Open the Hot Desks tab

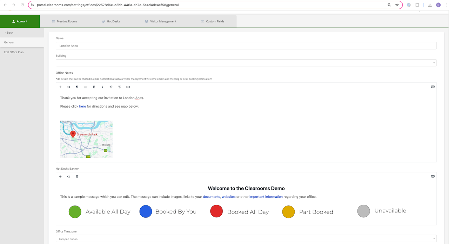[111, 21]
